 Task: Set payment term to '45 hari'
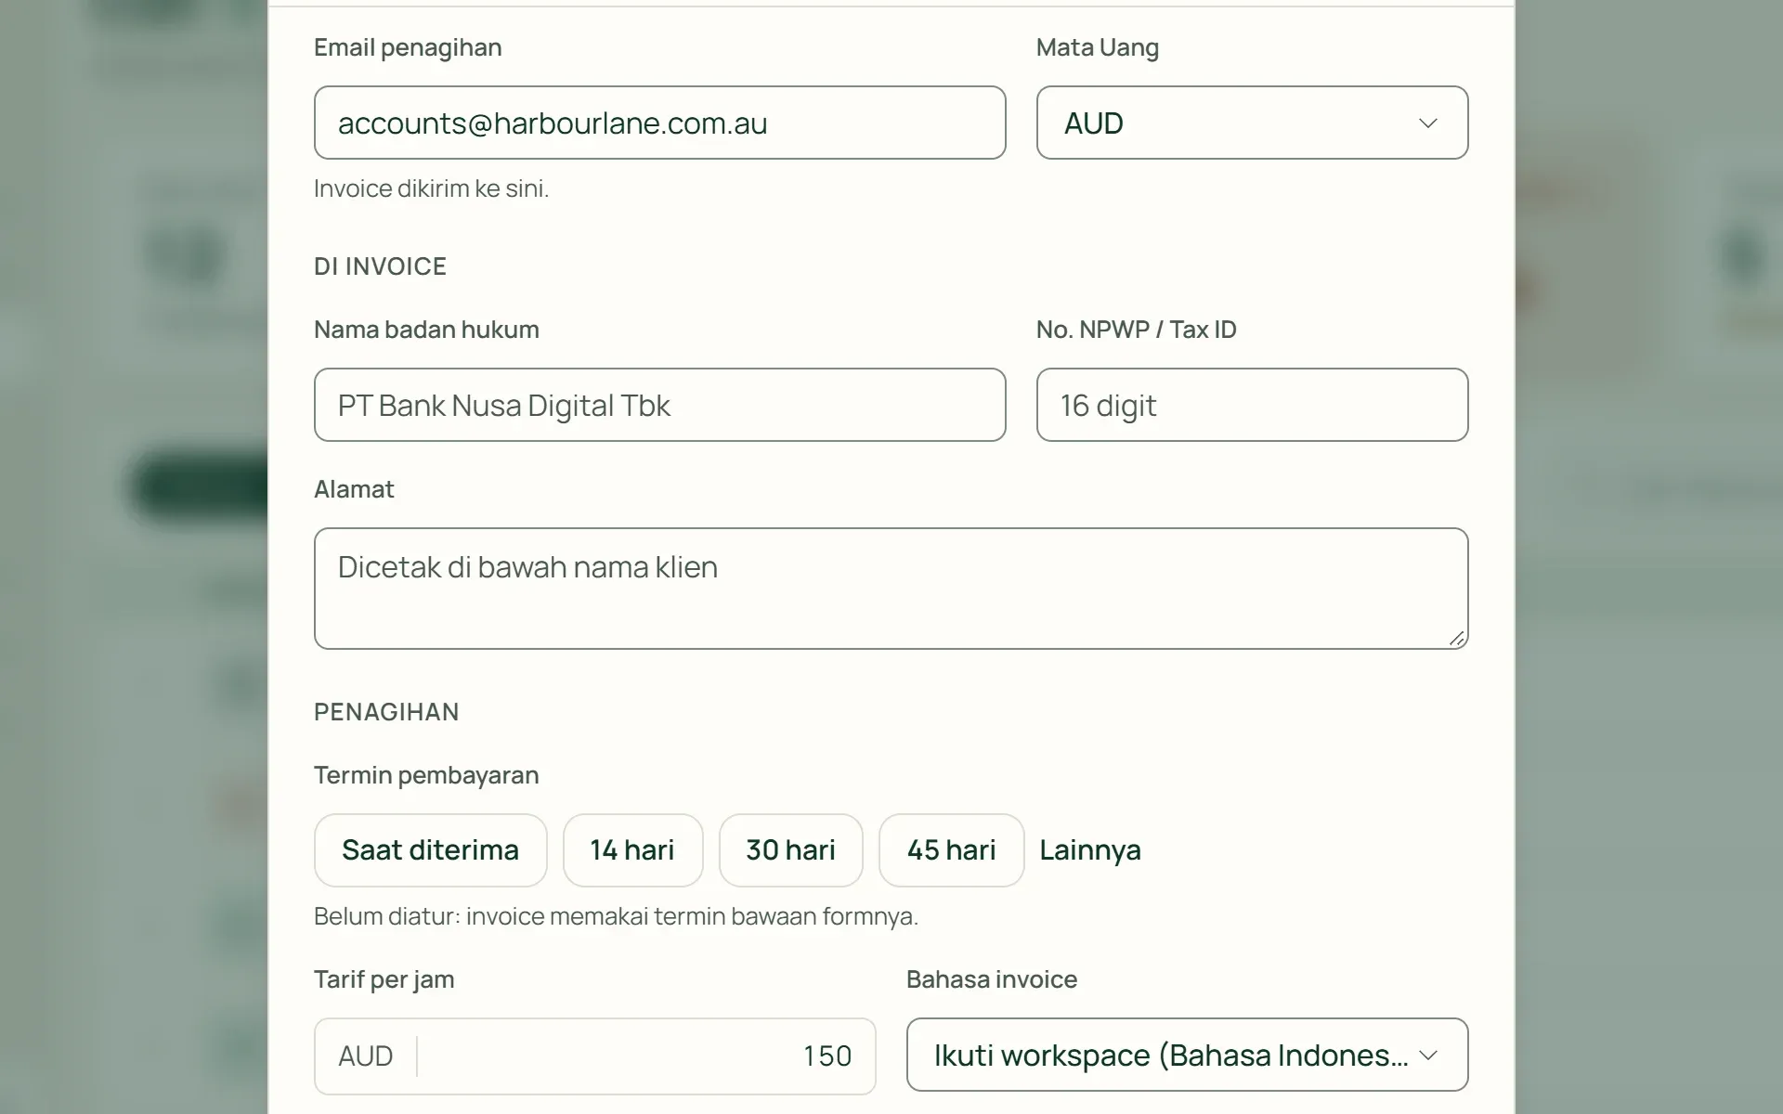pos(951,850)
